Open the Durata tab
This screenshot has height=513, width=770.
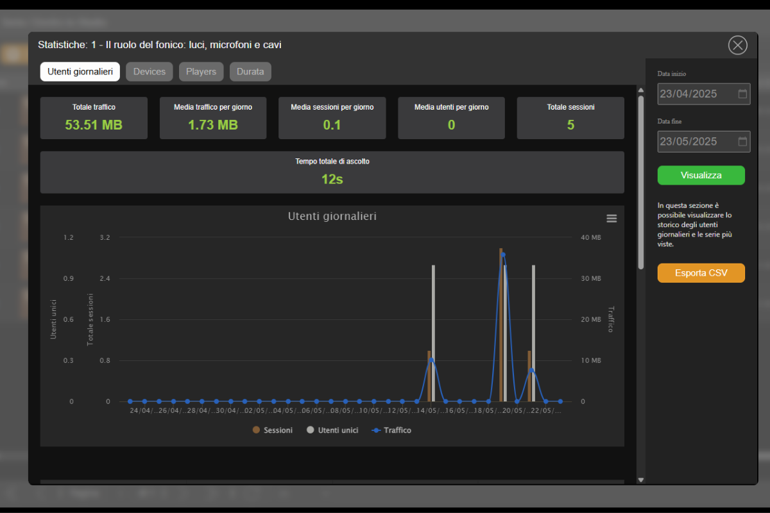point(250,71)
